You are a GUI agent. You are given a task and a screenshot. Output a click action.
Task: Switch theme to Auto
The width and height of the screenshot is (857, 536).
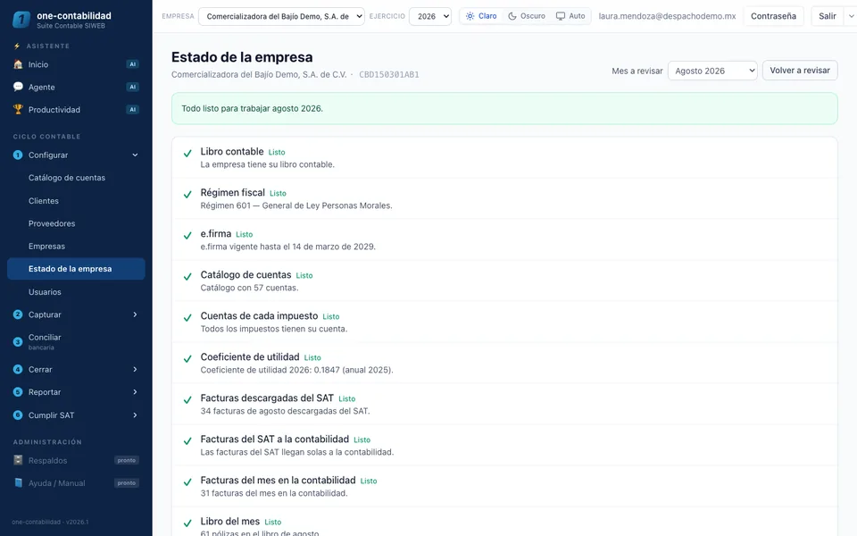(570, 16)
